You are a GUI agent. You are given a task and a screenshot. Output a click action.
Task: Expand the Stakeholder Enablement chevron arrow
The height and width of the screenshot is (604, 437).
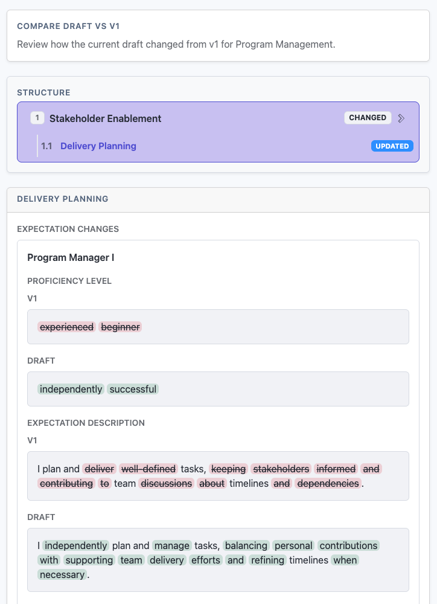point(401,118)
